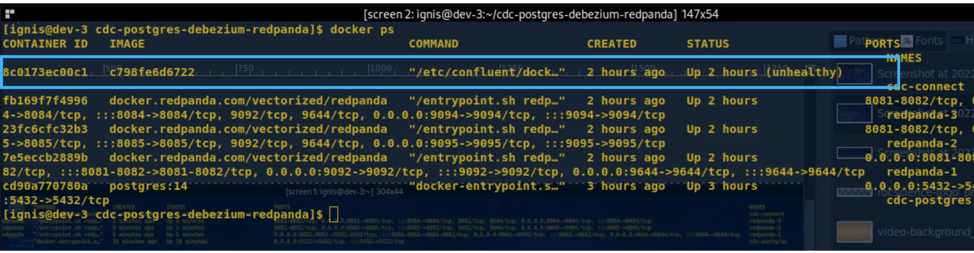Select the CONTAINER ID column header
This screenshot has width=974, height=253.
click(x=45, y=44)
